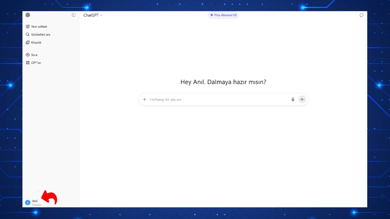The height and width of the screenshot is (219, 390).
Task: Click the Kitaplık images icon
Action: click(28, 43)
